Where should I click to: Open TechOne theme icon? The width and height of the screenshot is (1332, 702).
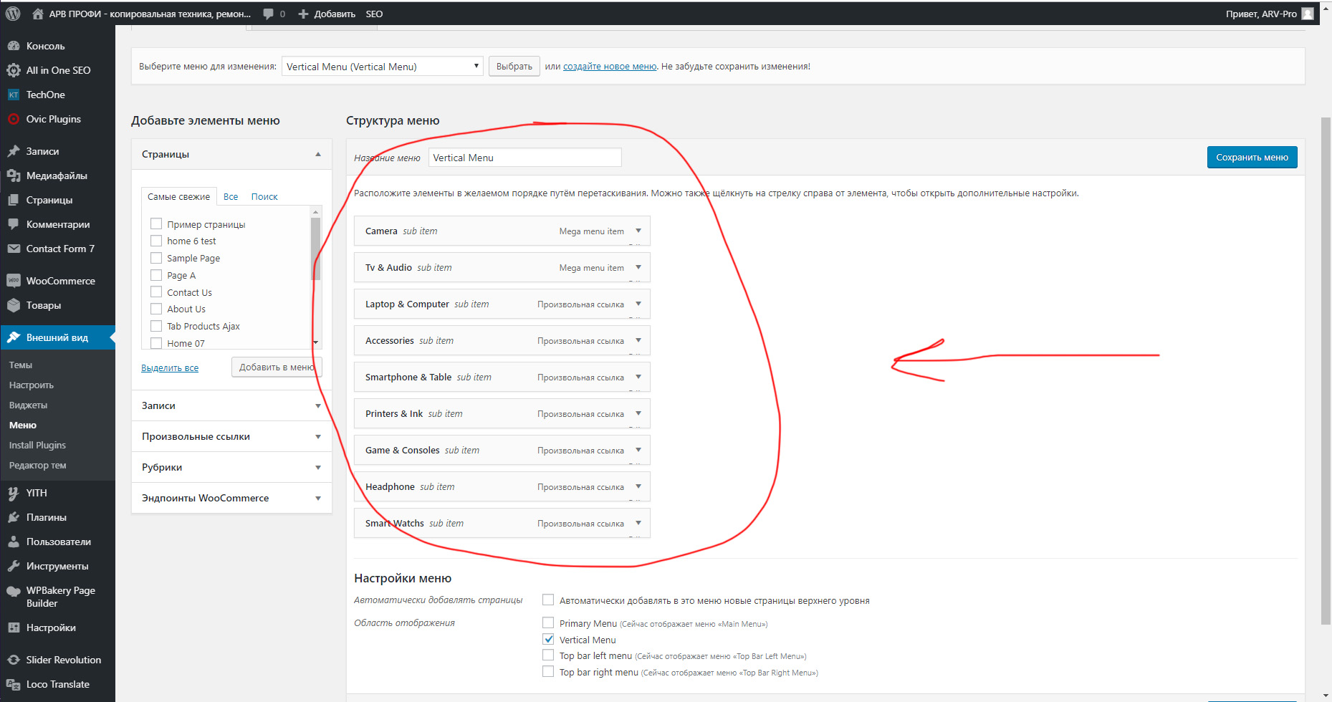tap(14, 95)
